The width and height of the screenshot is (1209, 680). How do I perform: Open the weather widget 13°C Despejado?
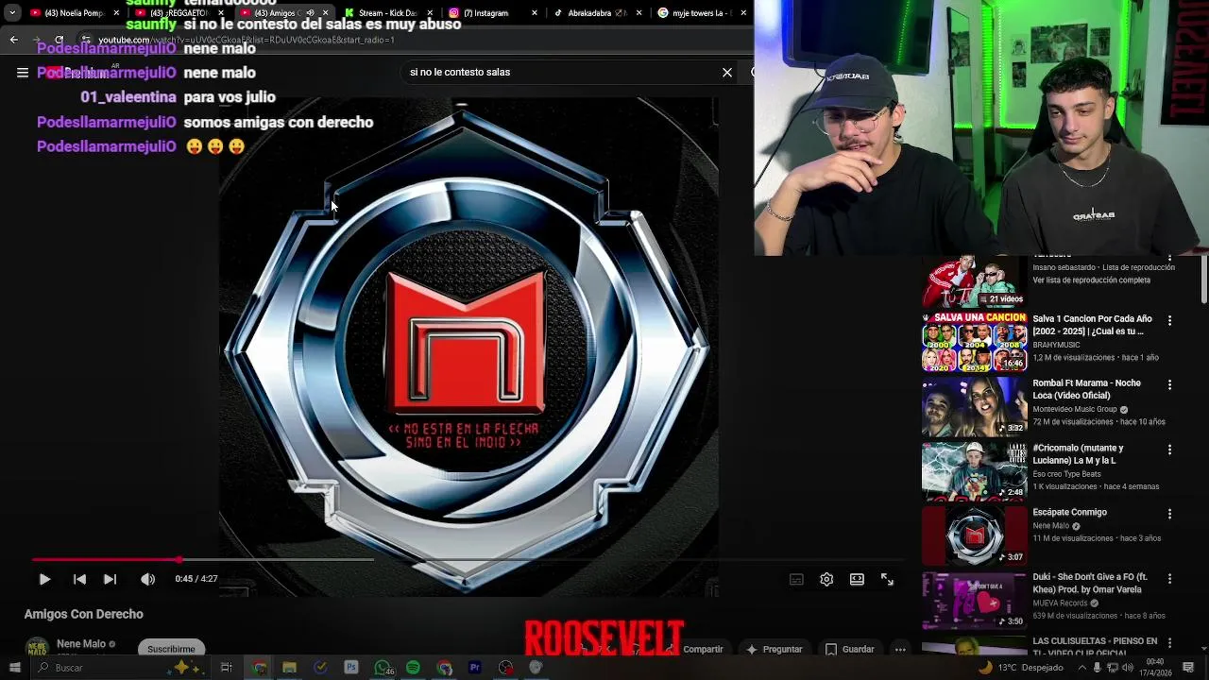pyautogui.click(x=1022, y=668)
